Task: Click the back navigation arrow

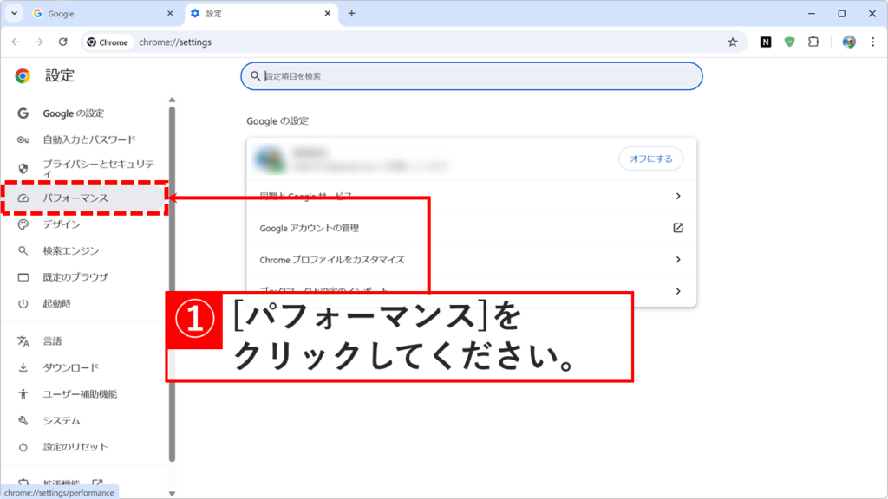Action: (16, 41)
